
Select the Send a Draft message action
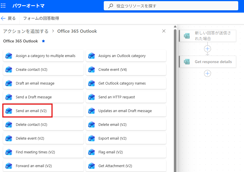pyautogui.click(x=43, y=97)
